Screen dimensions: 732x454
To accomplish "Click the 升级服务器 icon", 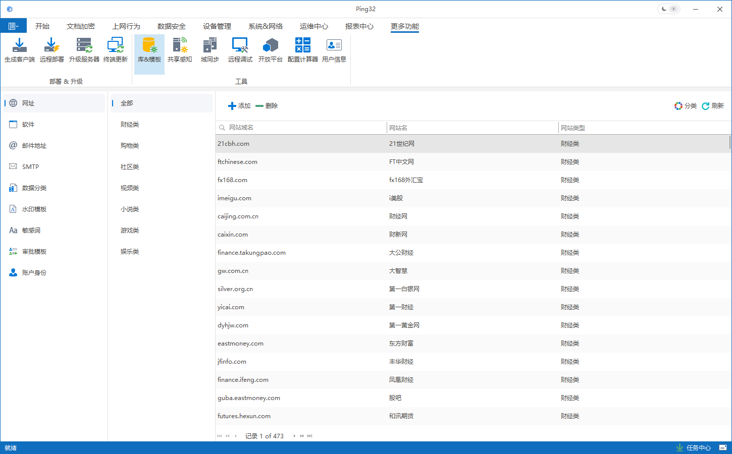I will click(x=84, y=50).
